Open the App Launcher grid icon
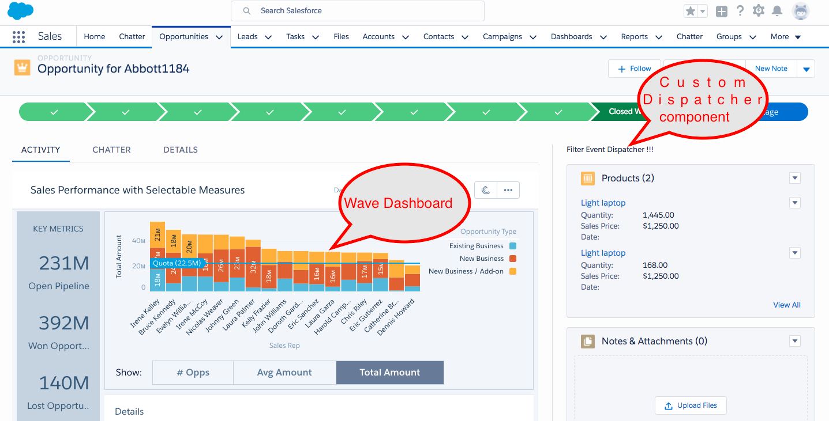The image size is (829, 421). pyautogui.click(x=19, y=37)
